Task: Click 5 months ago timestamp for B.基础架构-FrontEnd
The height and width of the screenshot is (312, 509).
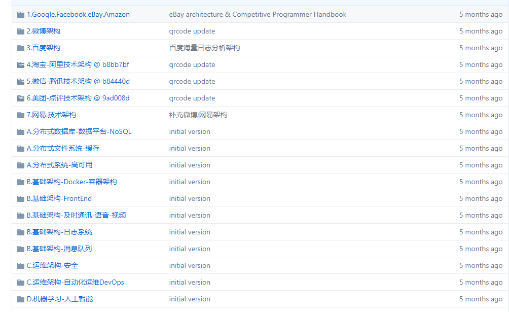Action: [x=481, y=198]
